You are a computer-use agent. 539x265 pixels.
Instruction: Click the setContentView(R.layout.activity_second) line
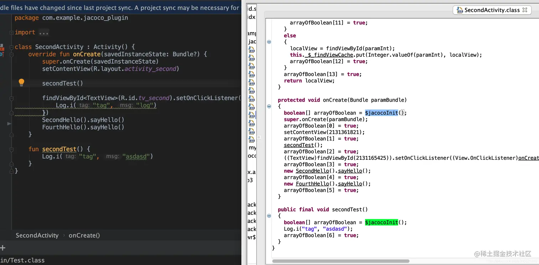(111, 69)
